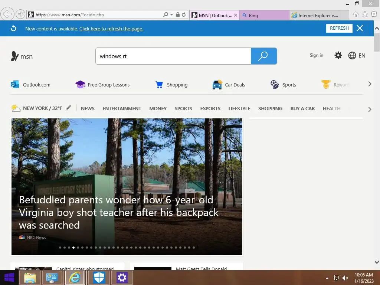Click here to refresh the page link

click(x=111, y=29)
